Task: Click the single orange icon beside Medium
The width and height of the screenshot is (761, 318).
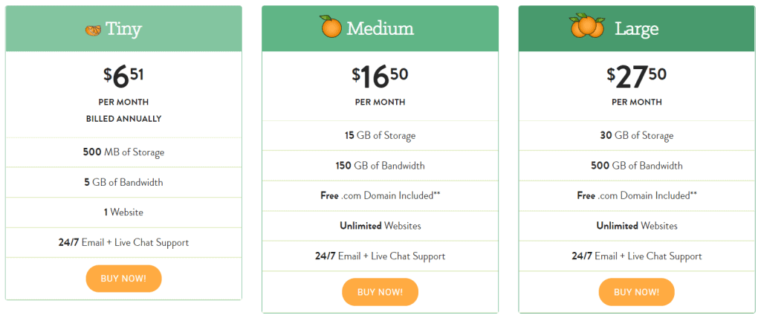Action: (x=331, y=27)
